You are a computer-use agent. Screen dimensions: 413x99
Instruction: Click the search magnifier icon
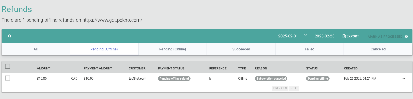tap(10, 36)
